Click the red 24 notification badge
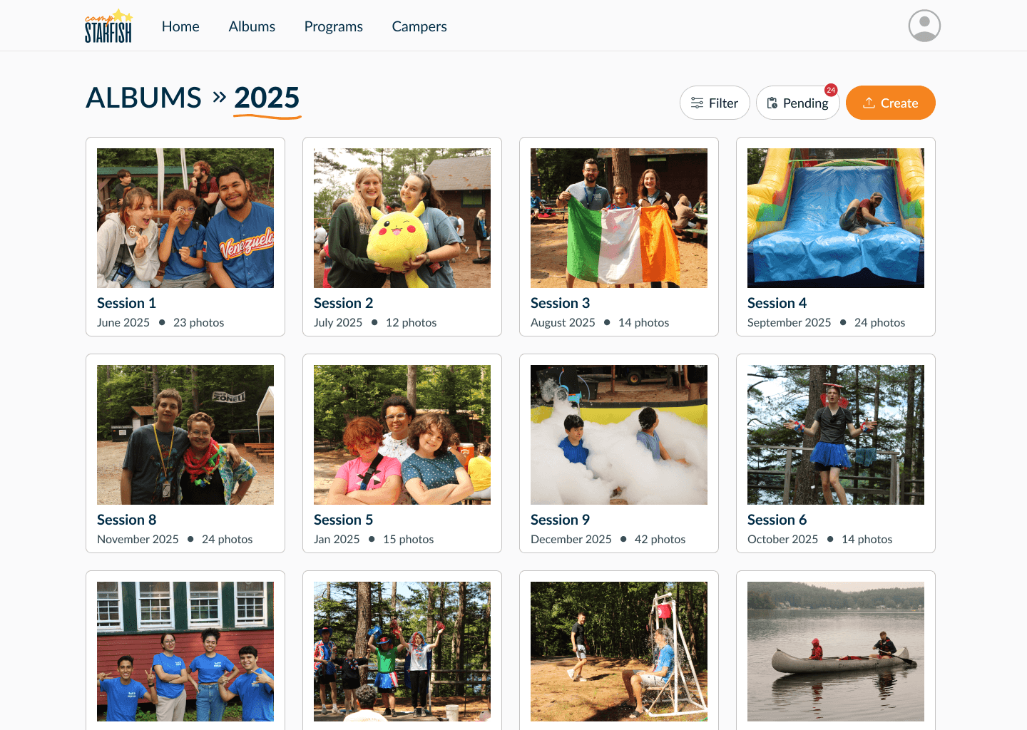The height and width of the screenshot is (730, 1027). point(831,90)
